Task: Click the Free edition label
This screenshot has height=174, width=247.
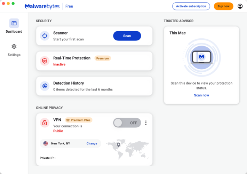Action: point(69,6)
